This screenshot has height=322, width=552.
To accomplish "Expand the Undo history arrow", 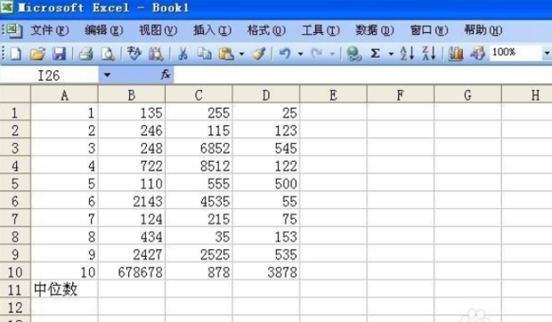I will pyautogui.click(x=300, y=54).
